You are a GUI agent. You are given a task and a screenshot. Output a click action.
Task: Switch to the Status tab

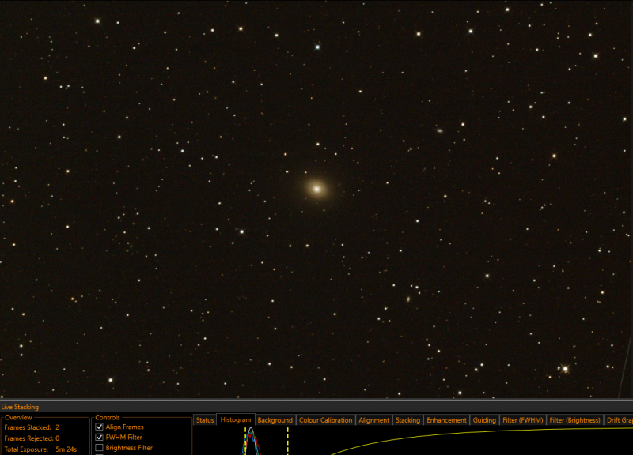205,420
